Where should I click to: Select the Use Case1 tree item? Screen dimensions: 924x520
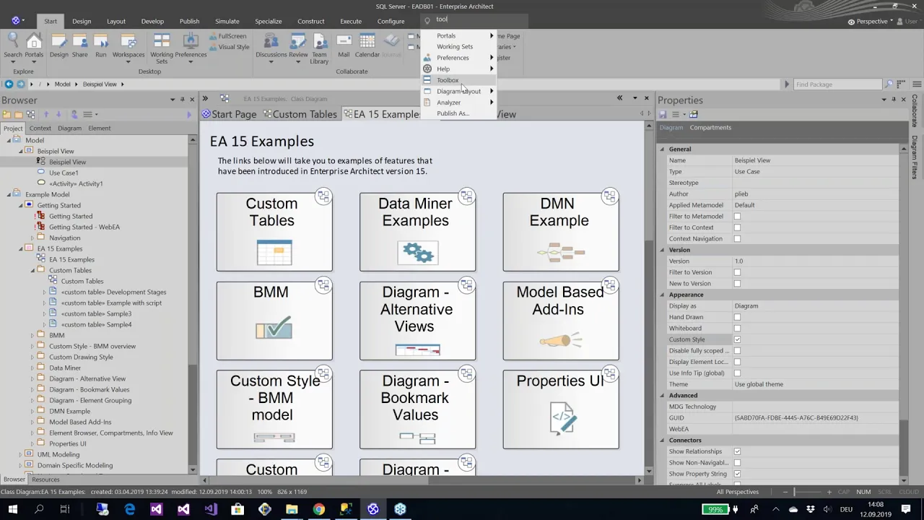tap(64, 173)
